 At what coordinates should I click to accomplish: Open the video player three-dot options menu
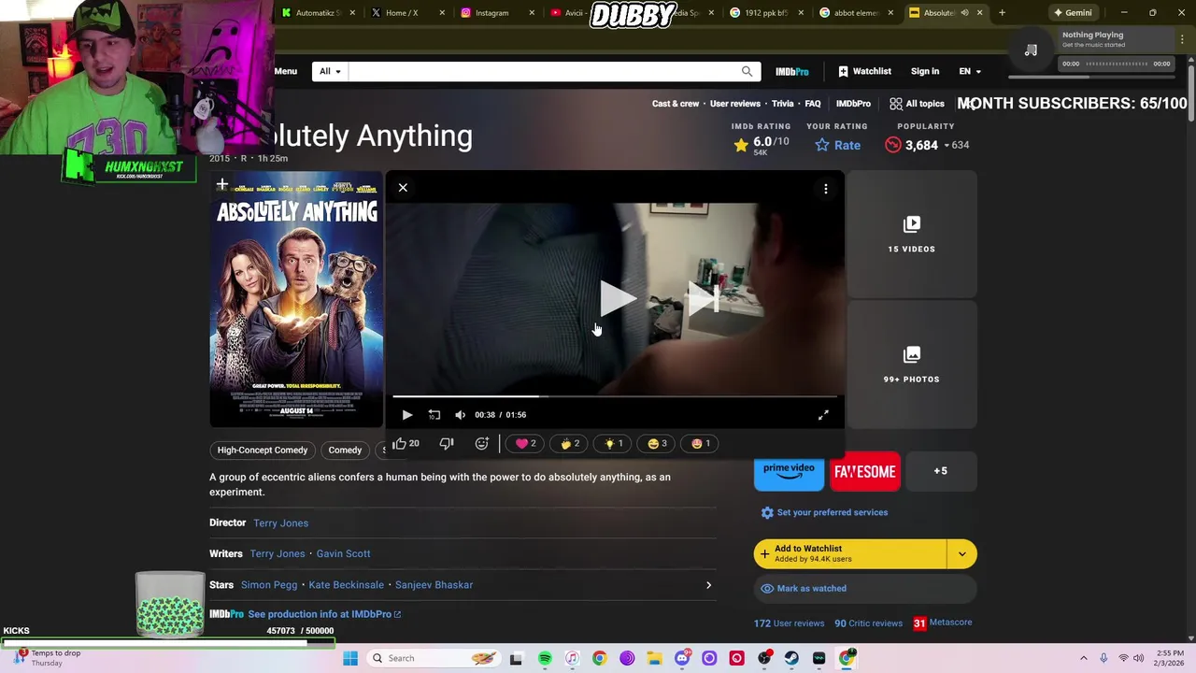[x=826, y=189]
